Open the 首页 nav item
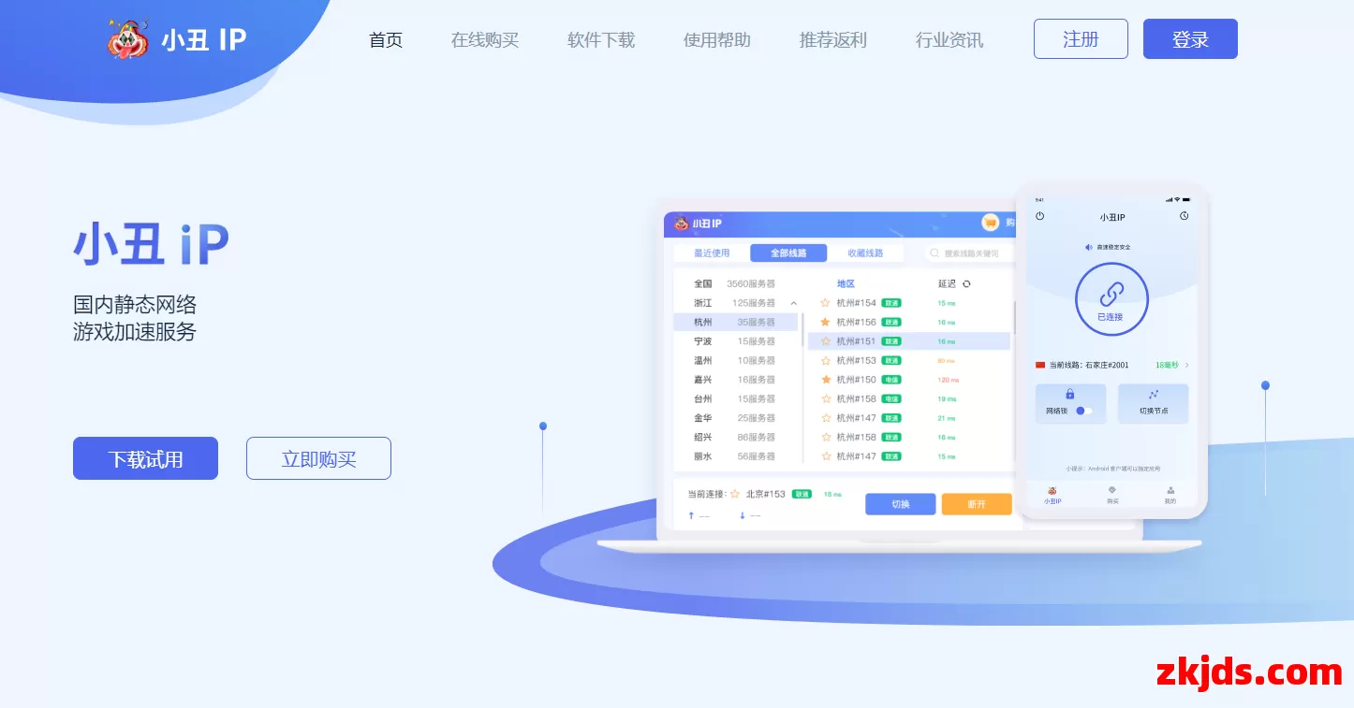This screenshot has width=1354, height=708. [386, 40]
